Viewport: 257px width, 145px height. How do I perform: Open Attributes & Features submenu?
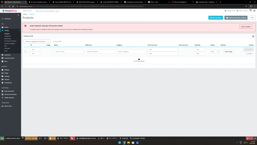click(10, 41)
